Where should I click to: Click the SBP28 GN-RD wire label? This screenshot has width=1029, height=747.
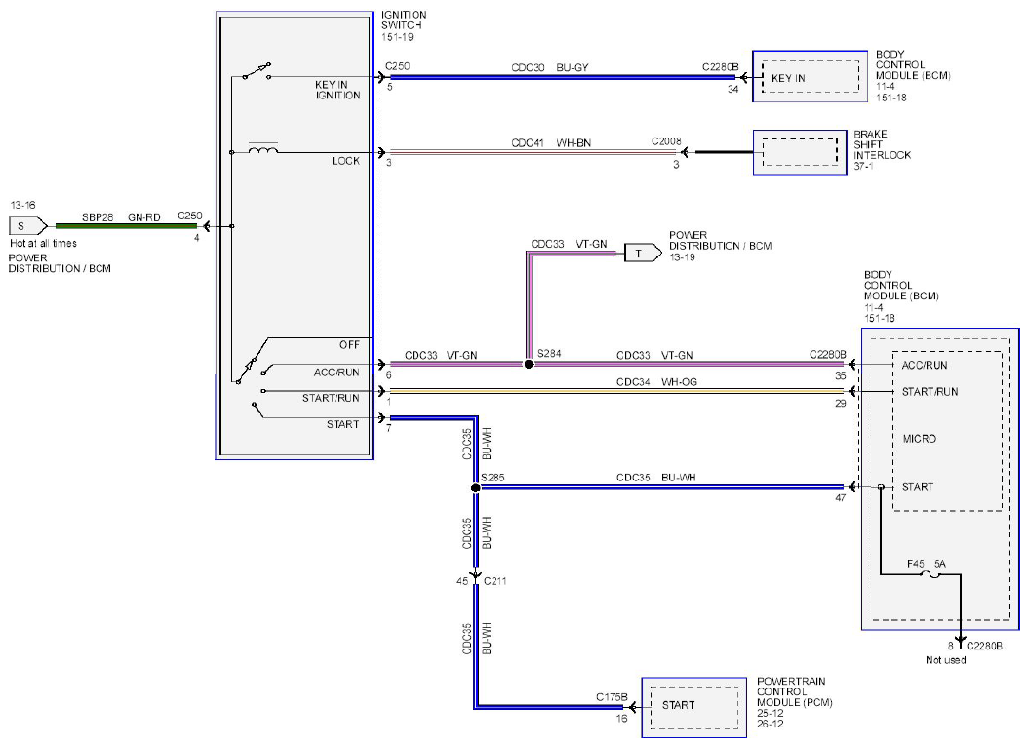(121, 217)
